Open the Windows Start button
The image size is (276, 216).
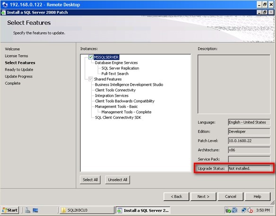(10, 210)
